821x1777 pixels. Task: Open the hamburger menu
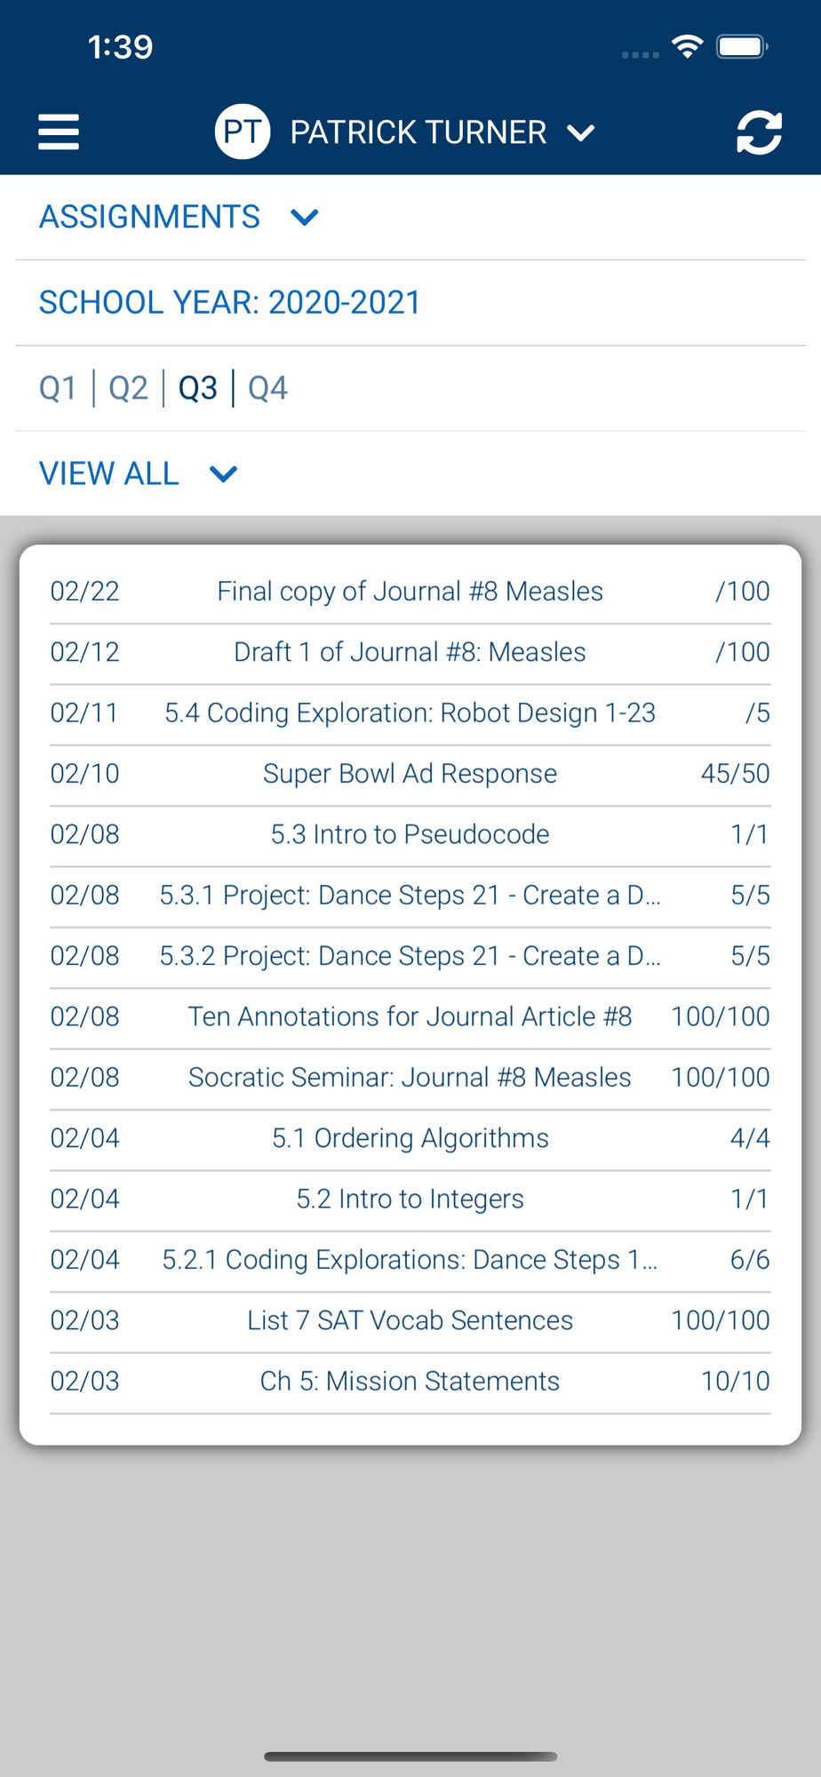[x=59, y=132]
